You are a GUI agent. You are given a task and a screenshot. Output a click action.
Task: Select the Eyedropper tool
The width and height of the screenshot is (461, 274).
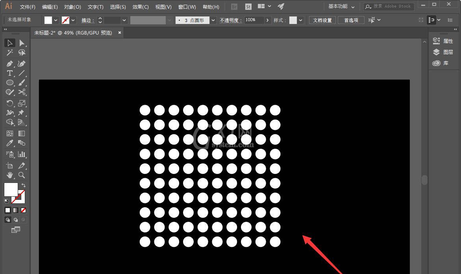(x=10, y=143)
